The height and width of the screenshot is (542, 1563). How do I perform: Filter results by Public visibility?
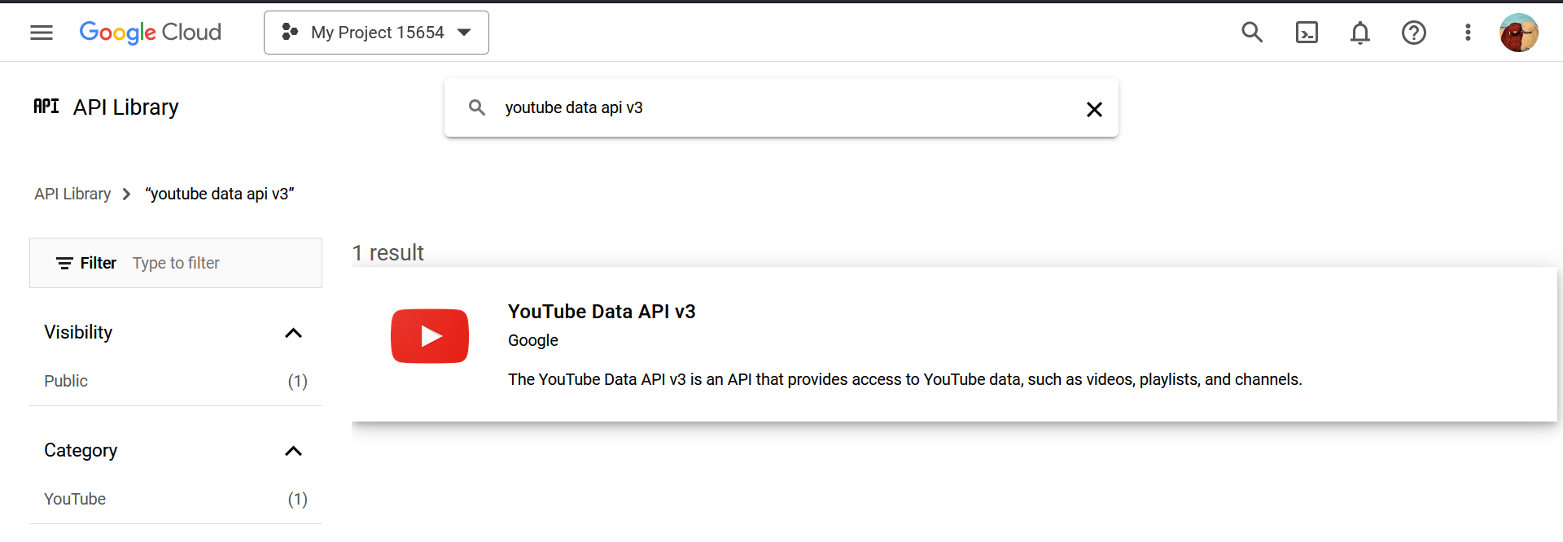pyautogui.click(x=65, y=380)
